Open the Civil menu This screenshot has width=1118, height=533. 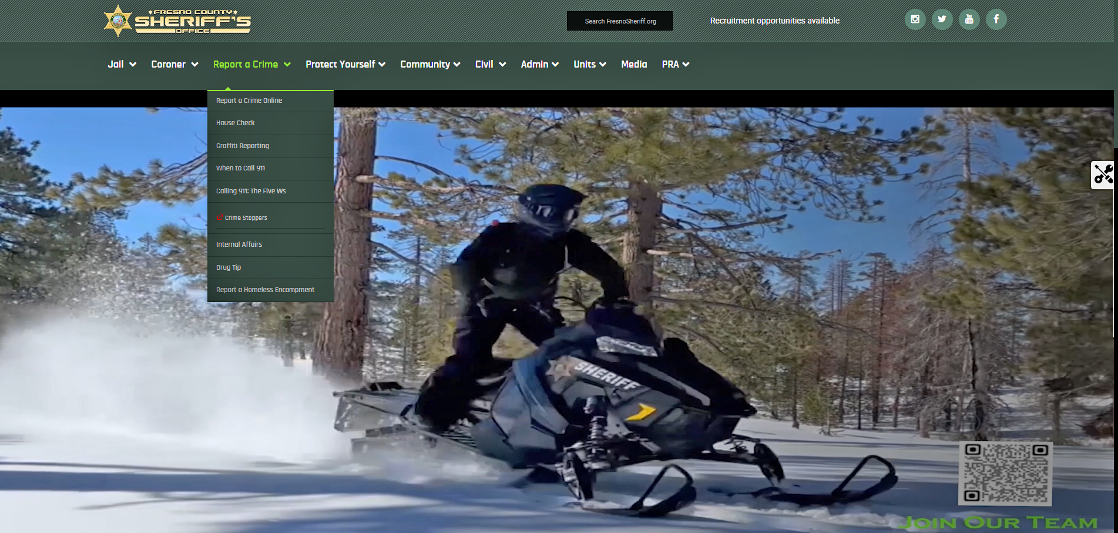(484, 64)
